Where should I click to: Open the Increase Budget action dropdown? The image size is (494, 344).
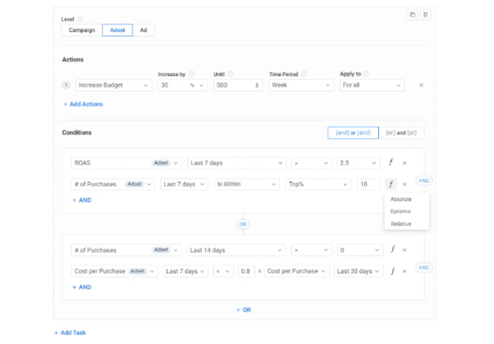click(x=114, y=85)
